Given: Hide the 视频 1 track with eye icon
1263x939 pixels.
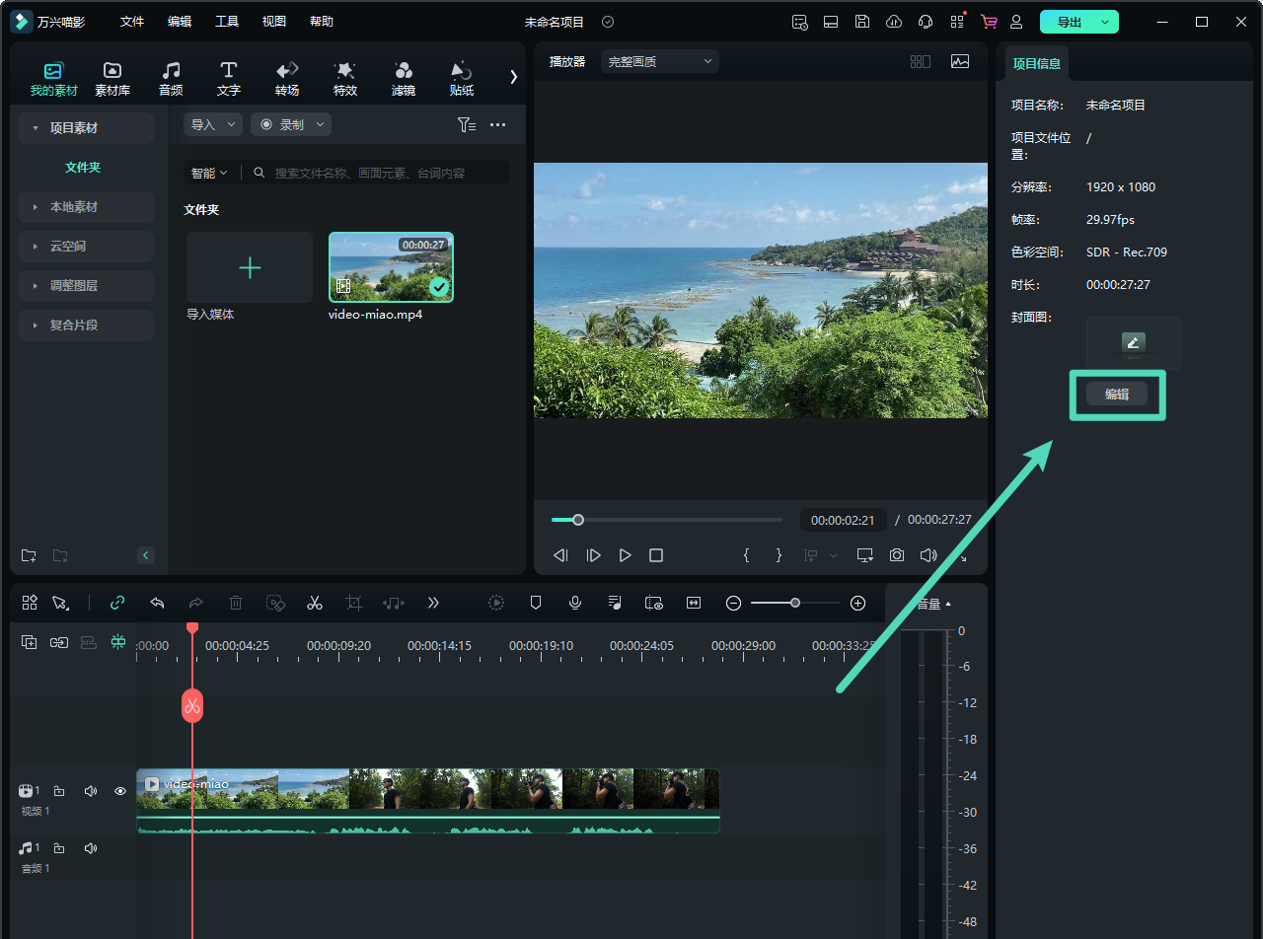Looking at the screenshot, I should point(120,791).
